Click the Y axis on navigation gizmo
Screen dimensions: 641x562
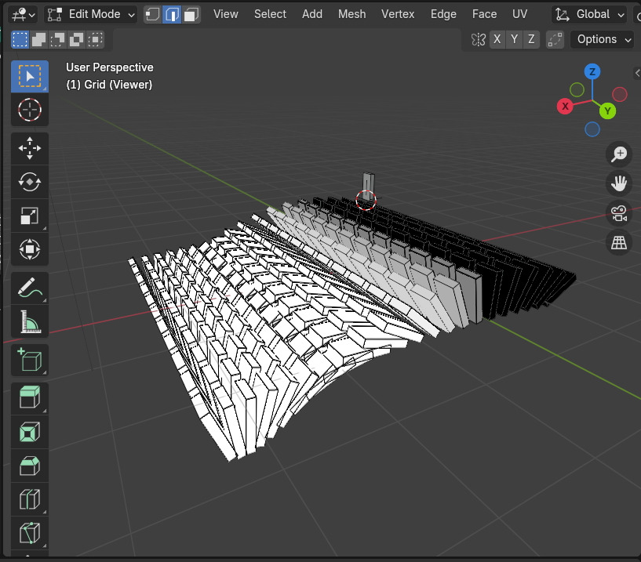tap(607, 111)
